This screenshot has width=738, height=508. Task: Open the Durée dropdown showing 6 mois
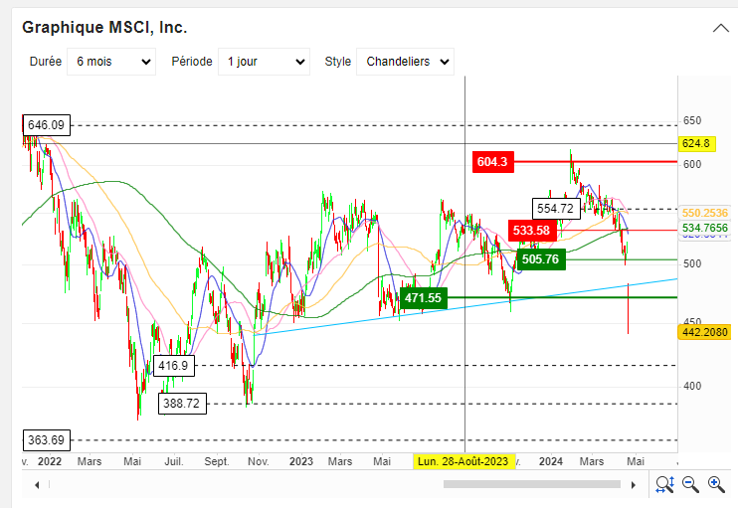pyautogui.click(x=111, y=62)
